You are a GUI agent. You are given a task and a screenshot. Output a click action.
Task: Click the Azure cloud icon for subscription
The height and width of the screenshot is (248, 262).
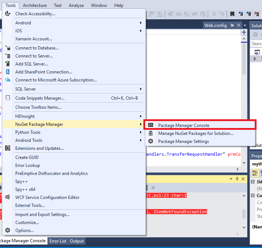(8, 80)
